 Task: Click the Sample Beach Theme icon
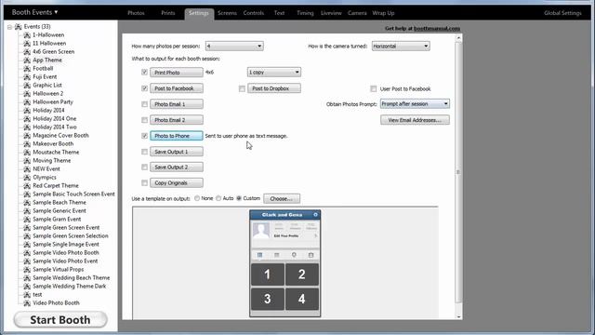pos(27,203)
